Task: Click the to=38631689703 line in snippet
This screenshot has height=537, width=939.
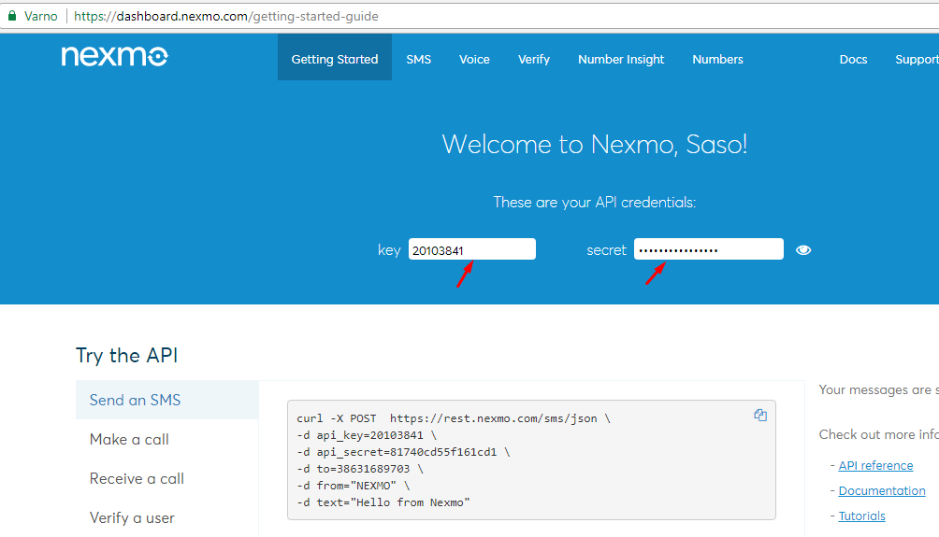Action: pos(360,469)
